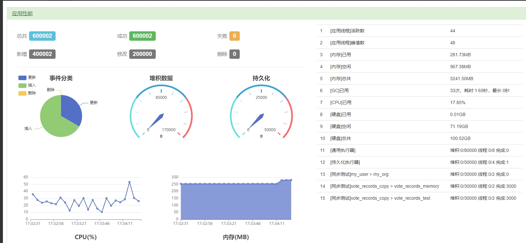Click the 持久化 gauge title

click(261, 78)
